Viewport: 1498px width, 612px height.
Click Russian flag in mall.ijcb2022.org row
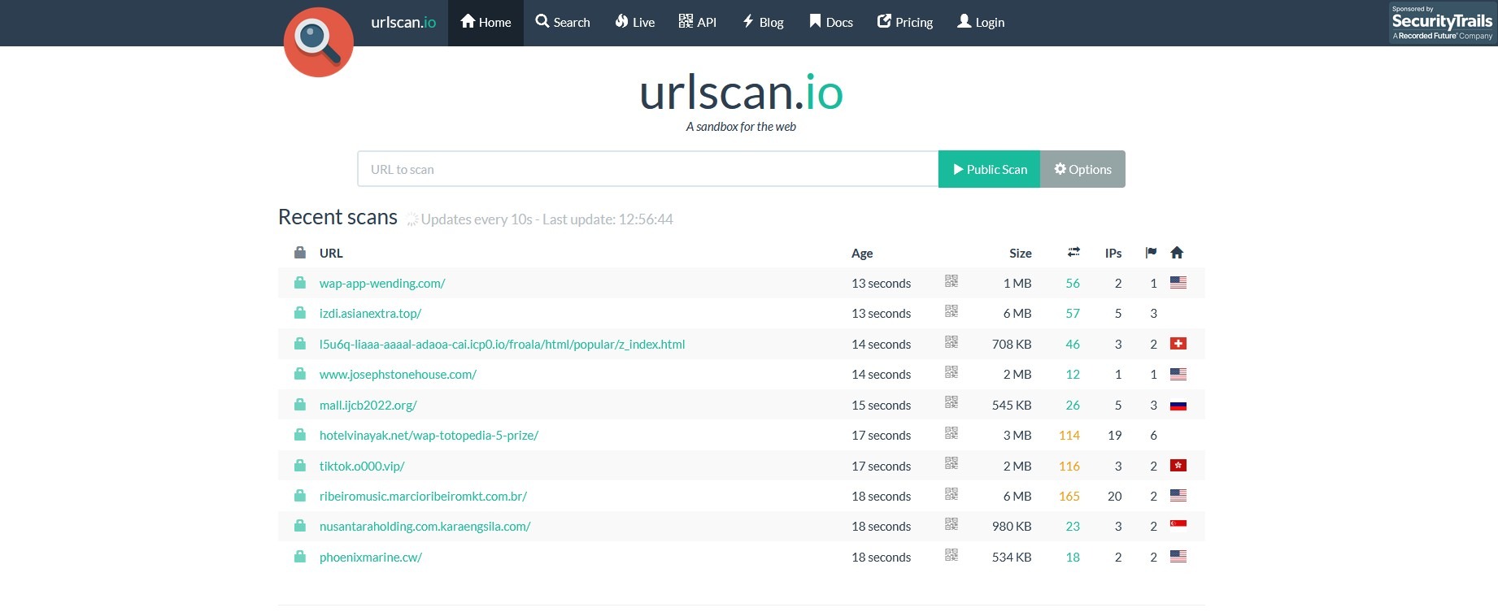point(1178,405)
